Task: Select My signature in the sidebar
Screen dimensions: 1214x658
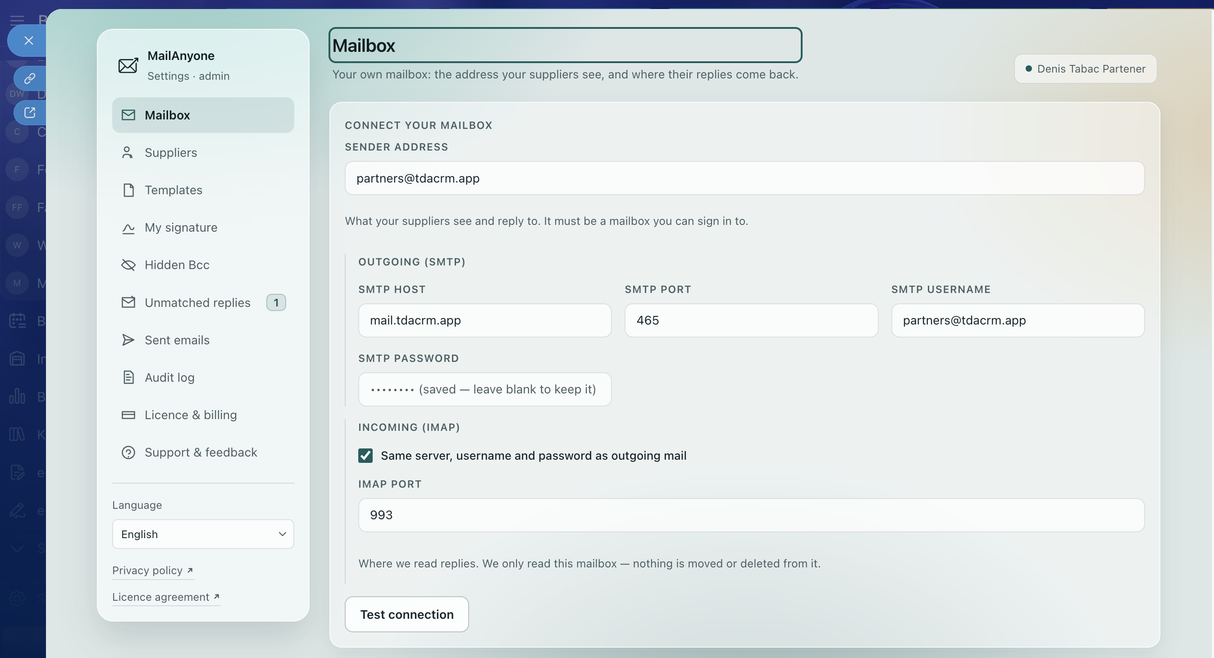Action: pyautogui.click(x=203, y=228)
